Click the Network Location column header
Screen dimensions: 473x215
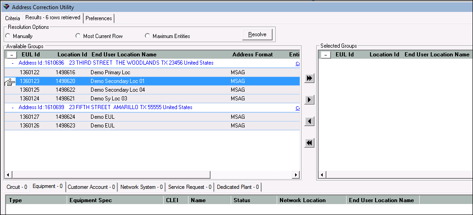[x=312, y=200]
